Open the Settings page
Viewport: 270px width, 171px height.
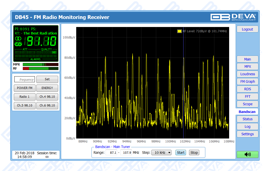click(x=247, y=134)
